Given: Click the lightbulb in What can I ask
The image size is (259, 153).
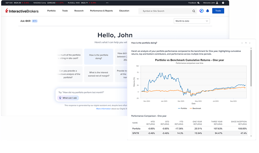Looking at the screenshot, I should point(60,98).
